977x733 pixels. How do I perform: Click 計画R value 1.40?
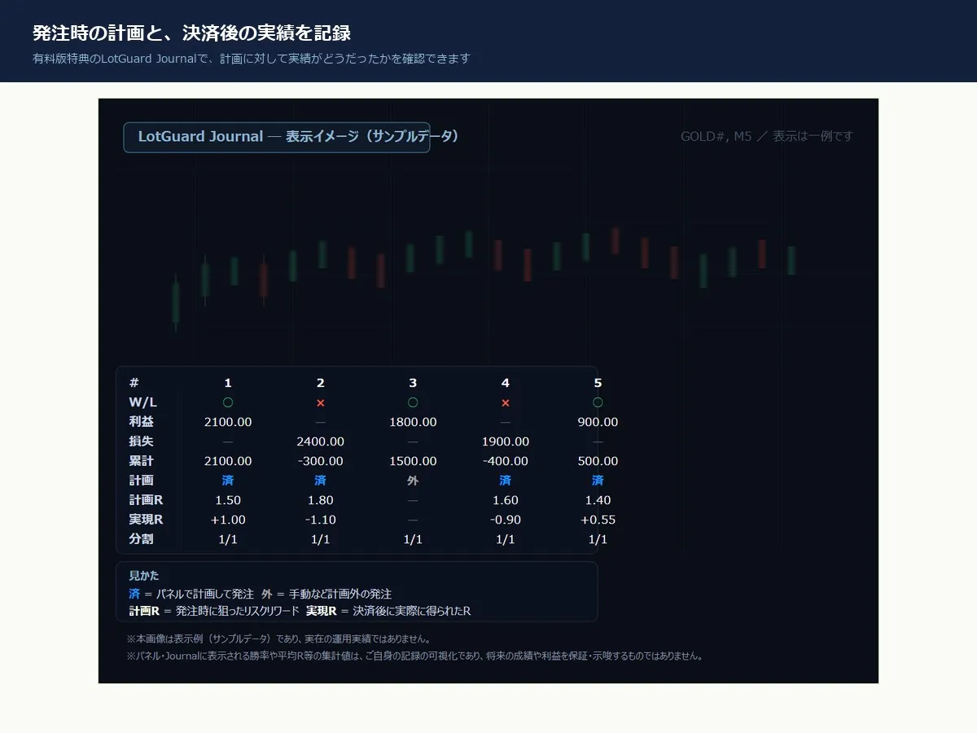tap(598, 500)
